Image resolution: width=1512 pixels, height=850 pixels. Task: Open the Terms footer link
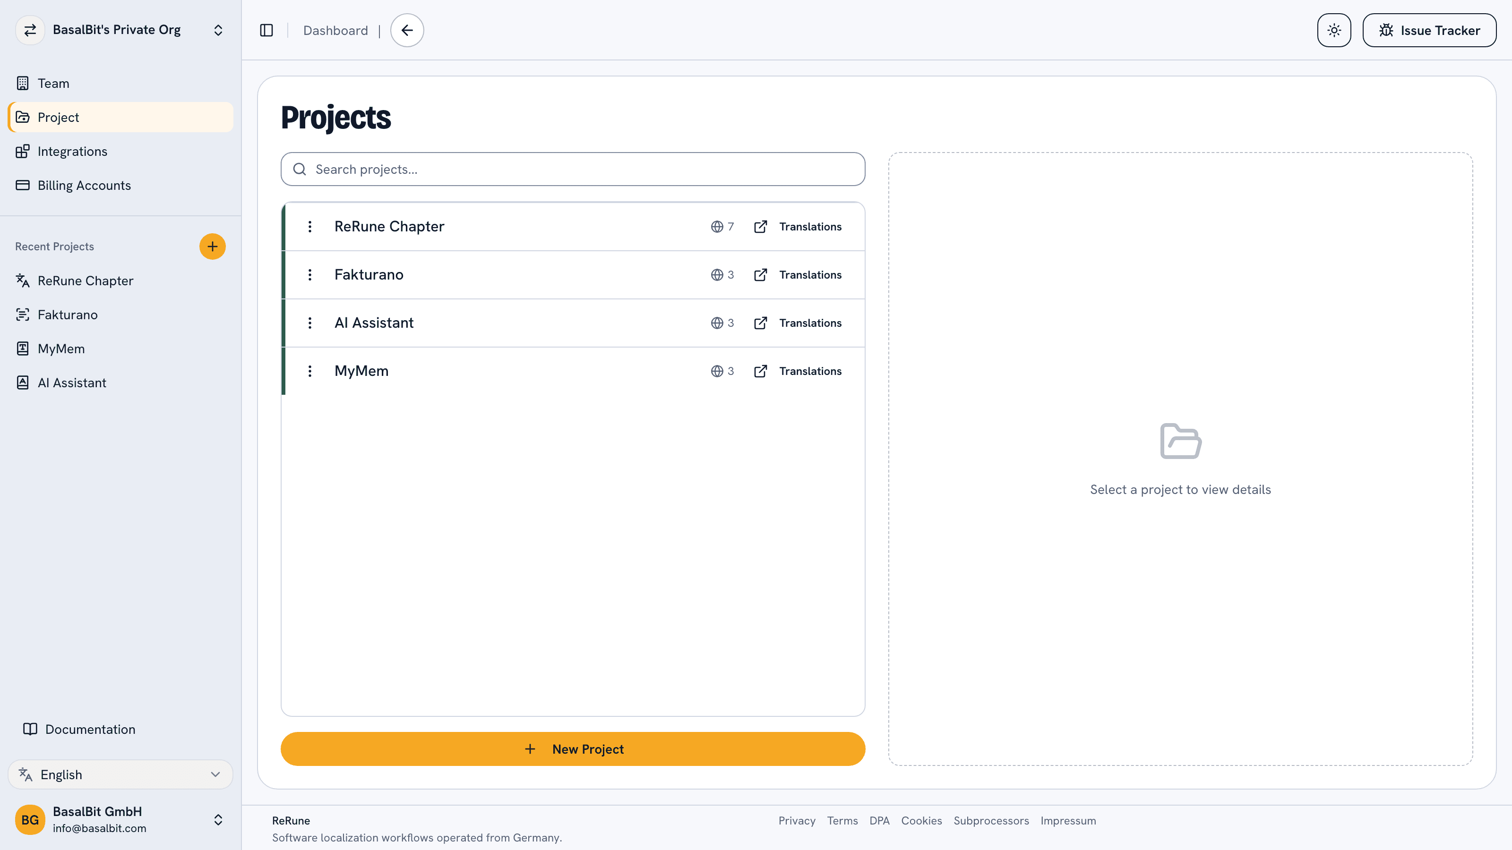tap(842, 821)
